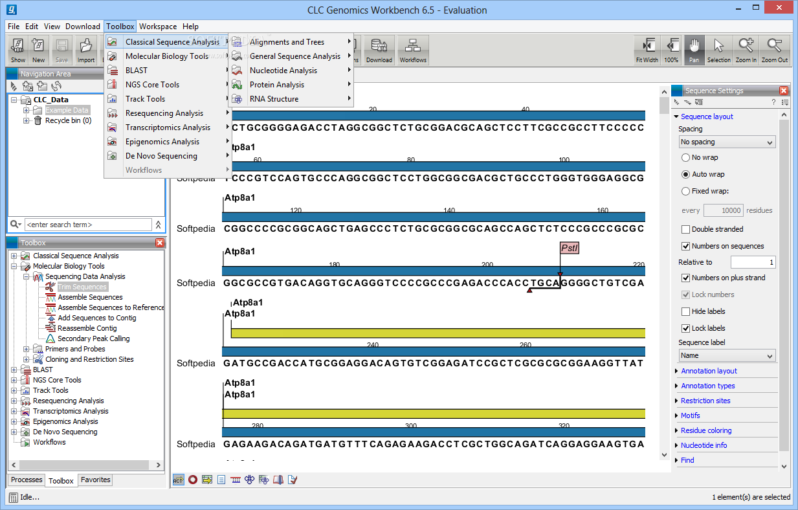
Task: Select the Recycle bin (0) item
Action: pyautogui.click(x=68, y=120)
